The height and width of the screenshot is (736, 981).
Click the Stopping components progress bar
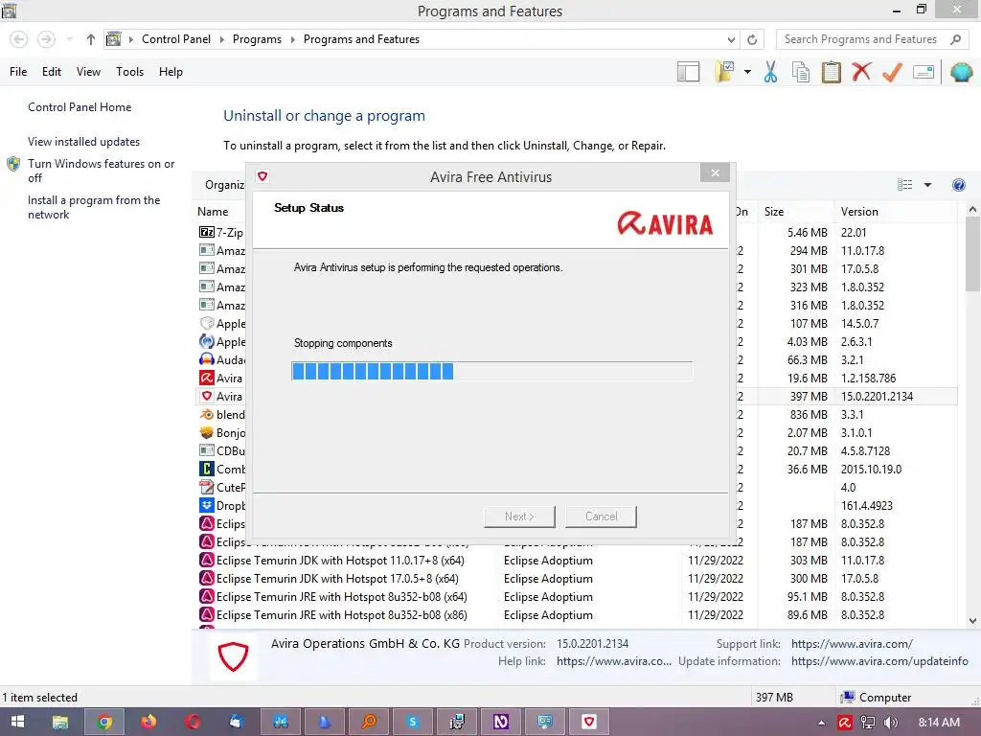tap(491, 371)
